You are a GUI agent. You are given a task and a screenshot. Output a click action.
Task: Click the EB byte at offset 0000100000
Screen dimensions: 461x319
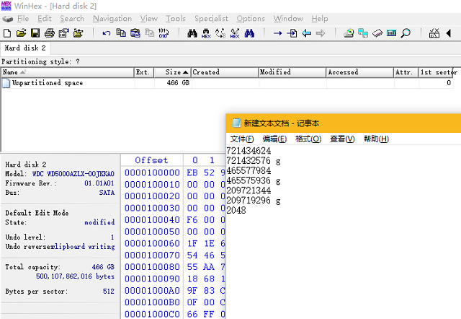pyautogui.click(x=192, y=172)
